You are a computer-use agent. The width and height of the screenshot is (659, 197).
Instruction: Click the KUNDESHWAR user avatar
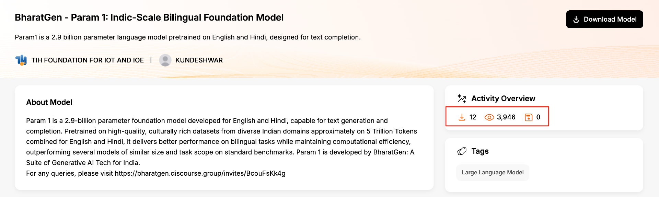(165, 60)
